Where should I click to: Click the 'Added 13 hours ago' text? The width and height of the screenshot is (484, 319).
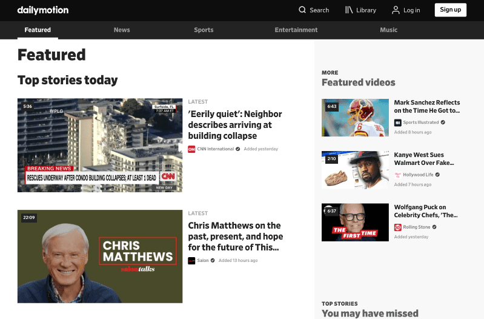point(238,261)
